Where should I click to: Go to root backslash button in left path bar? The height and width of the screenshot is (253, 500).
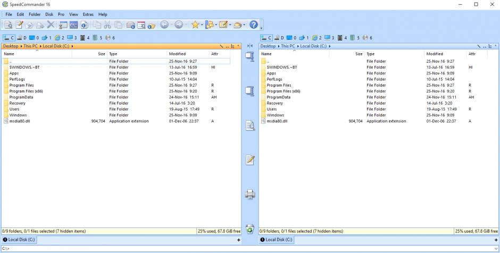[221, 46]
